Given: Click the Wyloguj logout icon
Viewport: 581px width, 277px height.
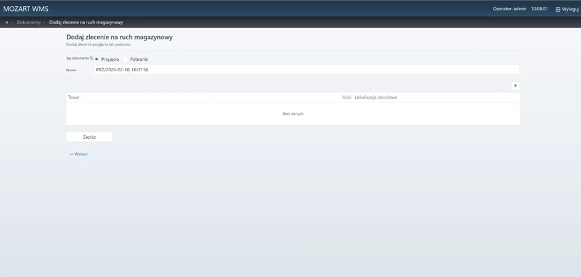Looking at the screenshot, I should [x=558, y=9].
